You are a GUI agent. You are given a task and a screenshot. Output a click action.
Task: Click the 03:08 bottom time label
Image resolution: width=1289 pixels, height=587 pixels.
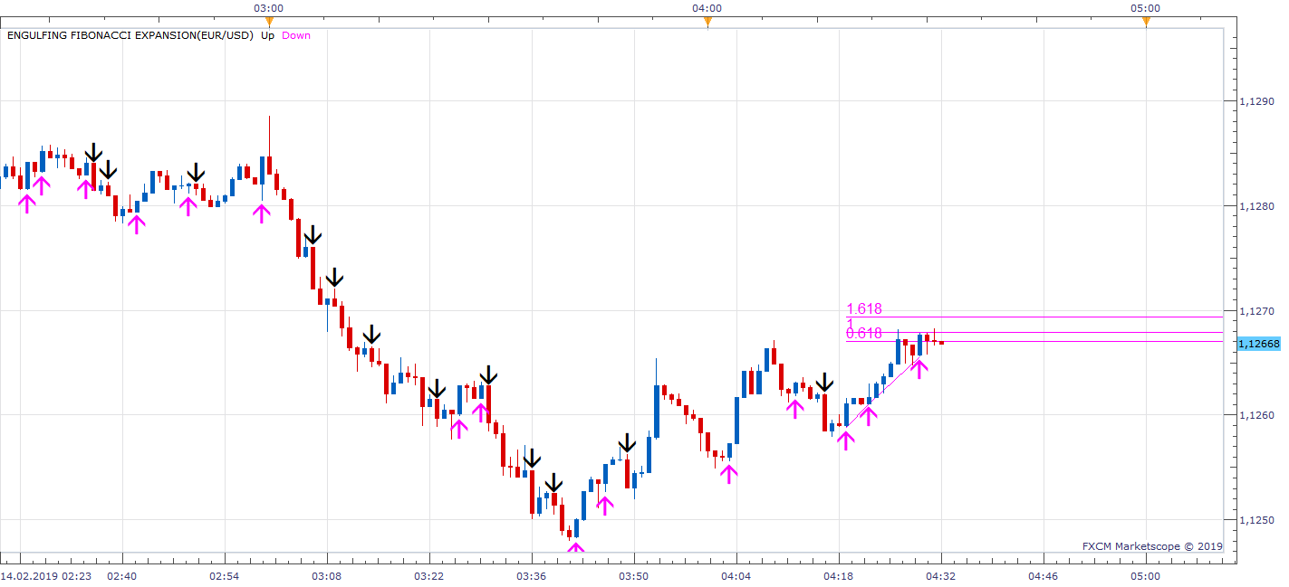pyautogui.click(x=327, y=575)
